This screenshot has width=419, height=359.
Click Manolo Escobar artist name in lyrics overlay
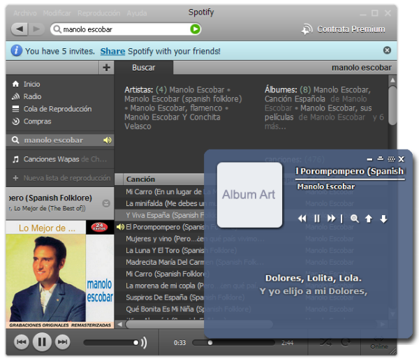click(x=326, y=186)
